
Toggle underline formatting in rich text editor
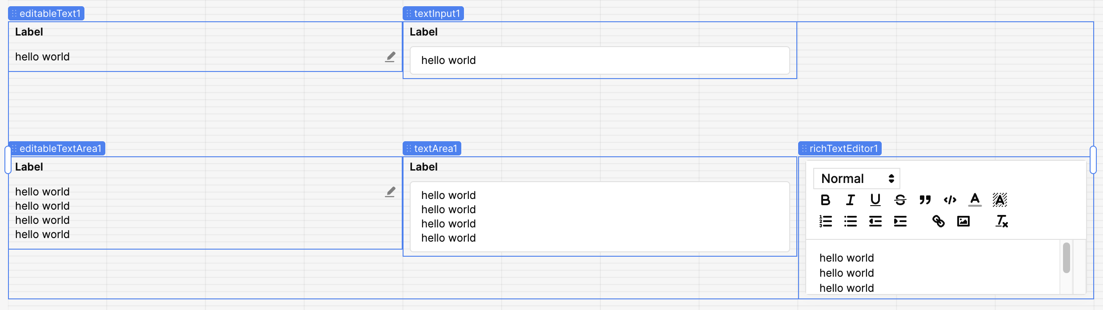[x=875, y=200]
